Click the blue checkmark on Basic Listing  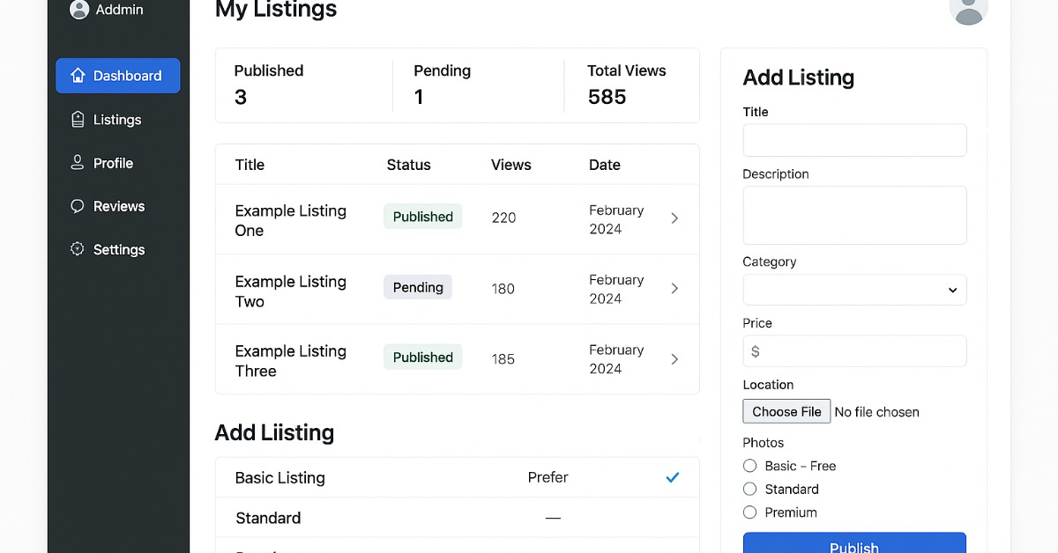[673, 477]
